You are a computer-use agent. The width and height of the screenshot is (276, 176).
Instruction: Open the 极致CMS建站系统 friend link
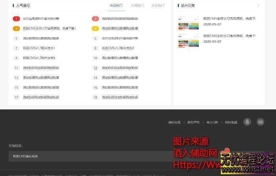[25, 156]
